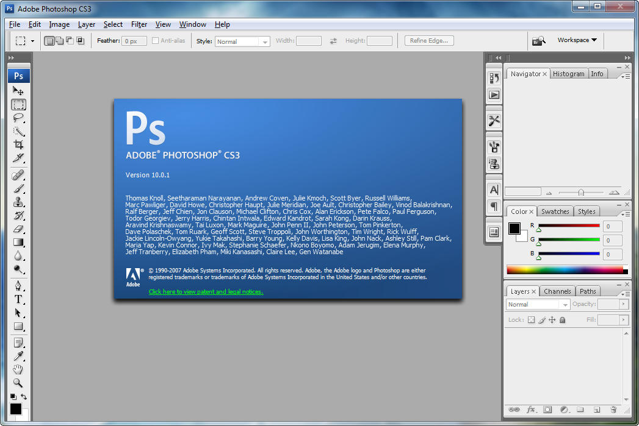Switch to the Swatches tab
This screenshot has height=426, width=639.
point(555,211)
